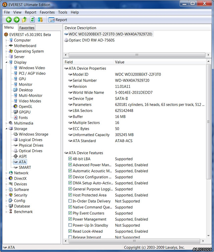Select the Operating System tree icon
Image resolution: width=214 pixels, height=252 pixels.
11,51
